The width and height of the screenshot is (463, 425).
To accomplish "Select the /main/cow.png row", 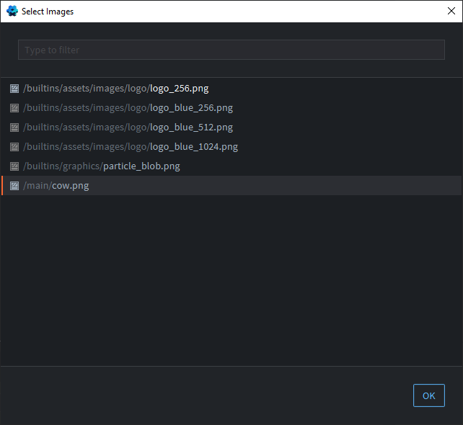I will (x=231, y=186).
